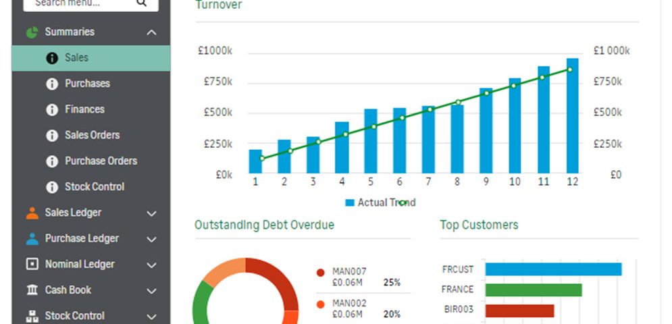Viewport: 672px width, 324px height.
Task: Open the Stock Control summary item
Action: coord(95,186)
